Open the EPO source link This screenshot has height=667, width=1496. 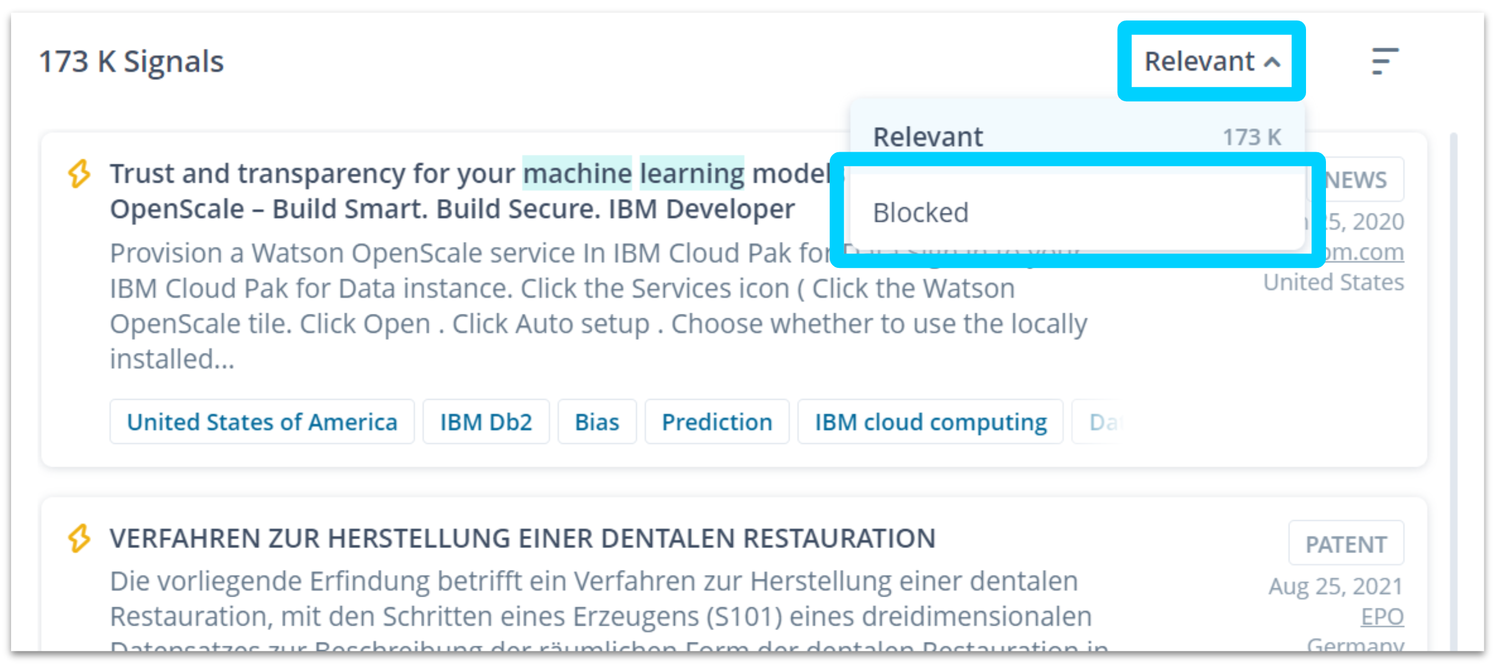tap(1381, 617)
